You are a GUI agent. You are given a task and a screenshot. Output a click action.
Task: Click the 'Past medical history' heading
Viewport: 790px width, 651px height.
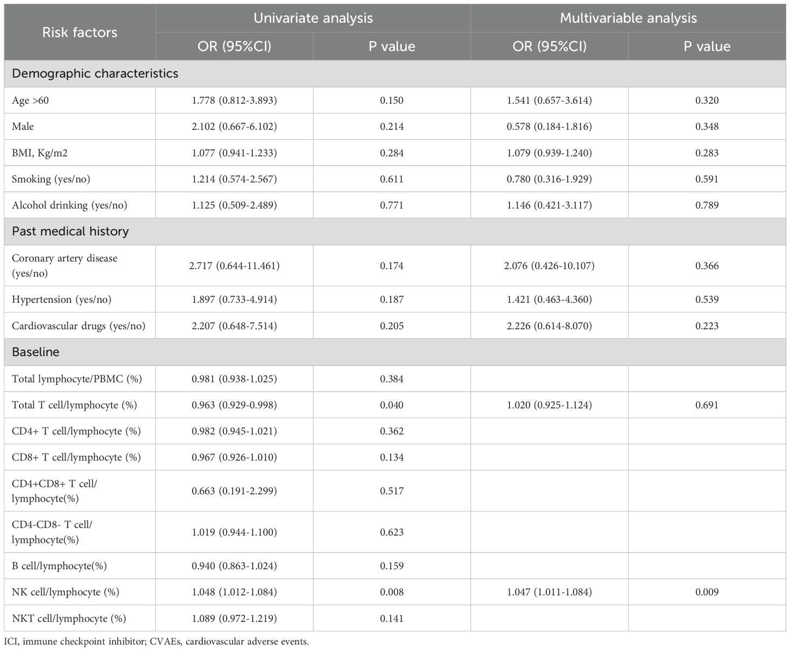[70, 231]
